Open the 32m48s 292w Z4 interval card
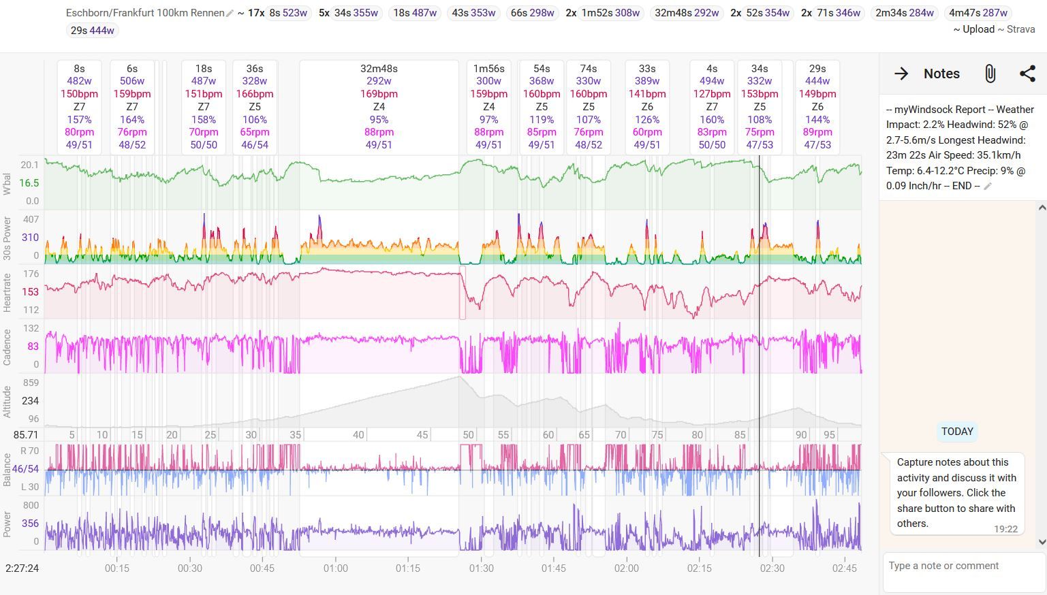This screenshot has height=595, width=1047. 379,107
